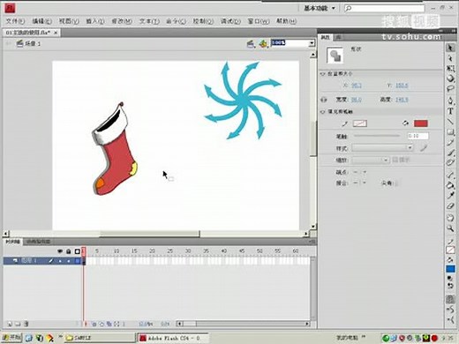Screen dimensions: 459x344
Task: Click the Smooth option in toolbar
Action: tap(450, 310)
